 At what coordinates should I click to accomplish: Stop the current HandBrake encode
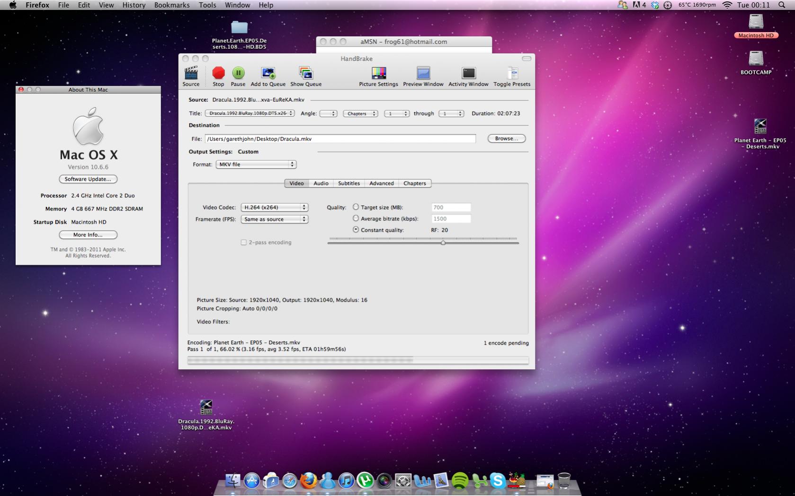218,76
